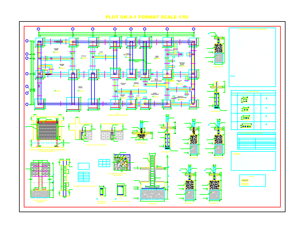Click the last grid bubble in top row
Viewport: 304px width, 227px height.
(x=193, y=29)
